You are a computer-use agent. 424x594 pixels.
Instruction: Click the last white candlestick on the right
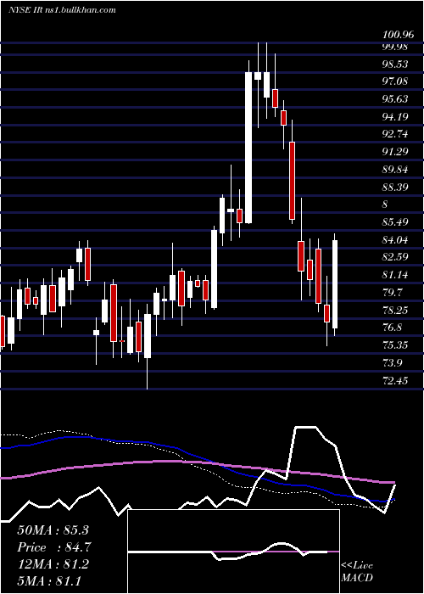(335, 284)
